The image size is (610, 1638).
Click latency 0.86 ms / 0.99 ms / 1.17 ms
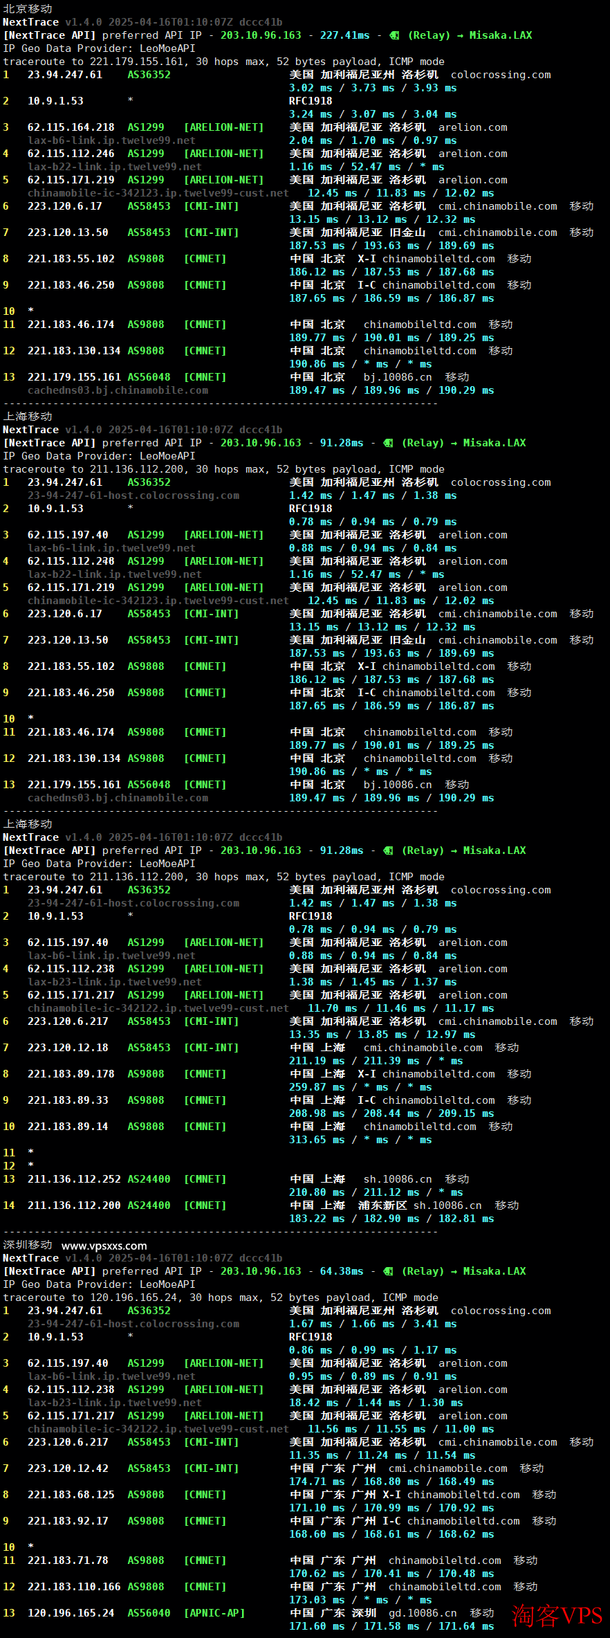pyautogui.click(x=373, y=1350)
